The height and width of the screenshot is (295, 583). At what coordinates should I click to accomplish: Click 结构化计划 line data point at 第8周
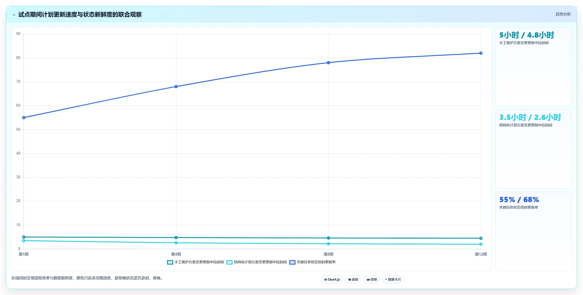[x=329, y=244]
